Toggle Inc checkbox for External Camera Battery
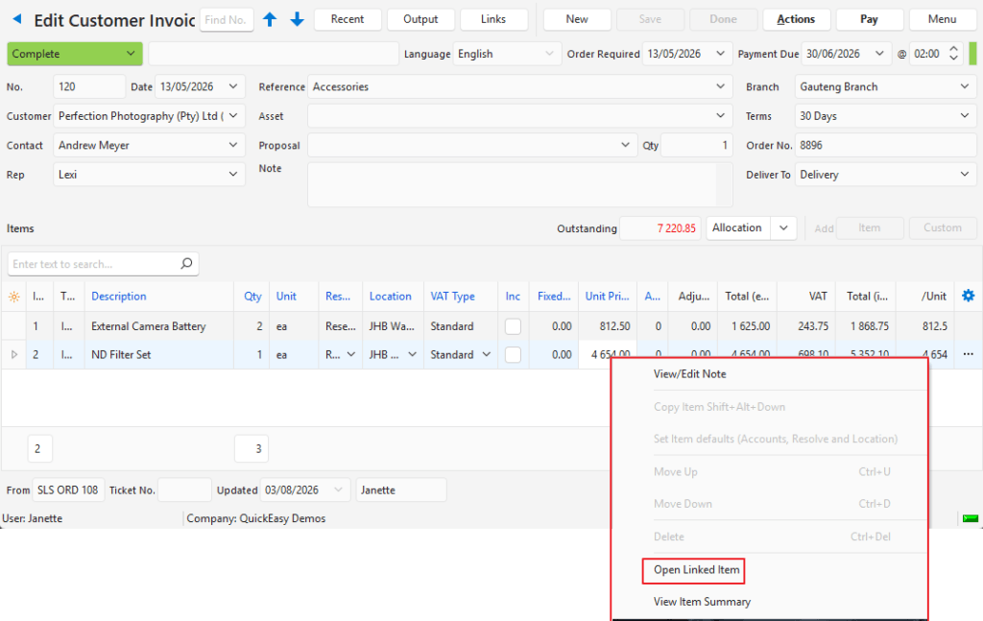Image resolution: width=983 pixels, height=621 pixels. pos(513,325)
